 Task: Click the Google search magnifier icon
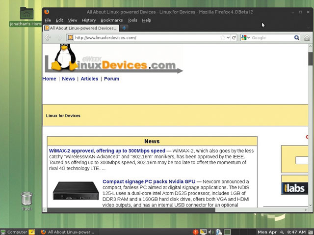(x=296, y=37)
